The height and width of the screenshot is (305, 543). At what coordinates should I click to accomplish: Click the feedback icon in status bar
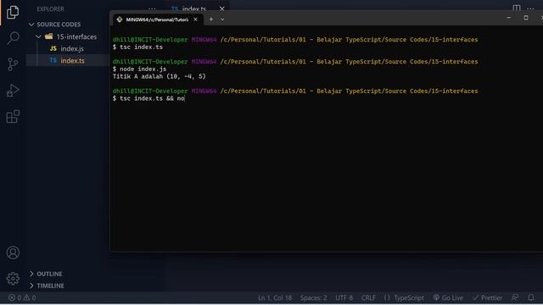pos(515,297)
